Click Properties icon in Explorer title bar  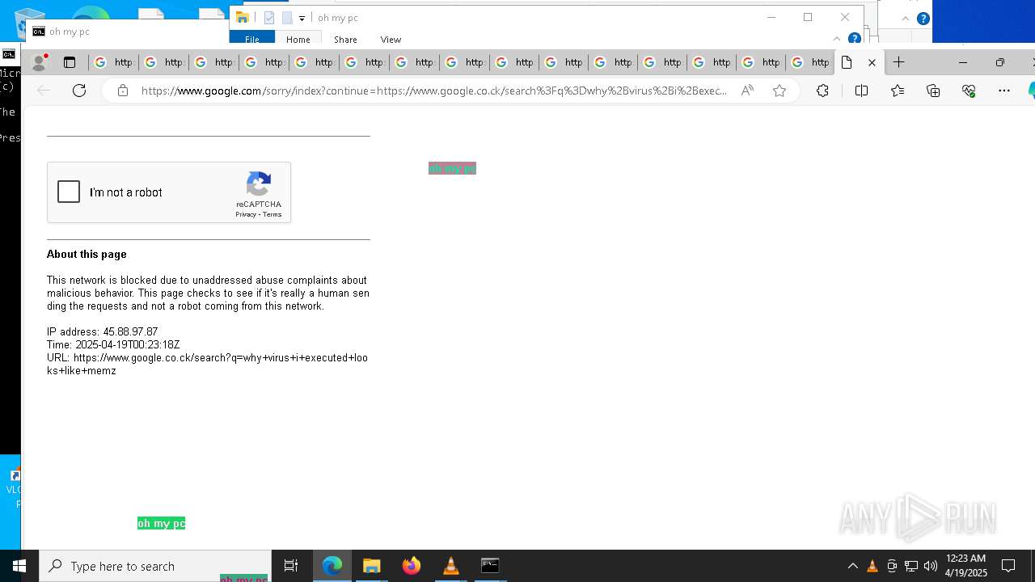coord(269,18)
